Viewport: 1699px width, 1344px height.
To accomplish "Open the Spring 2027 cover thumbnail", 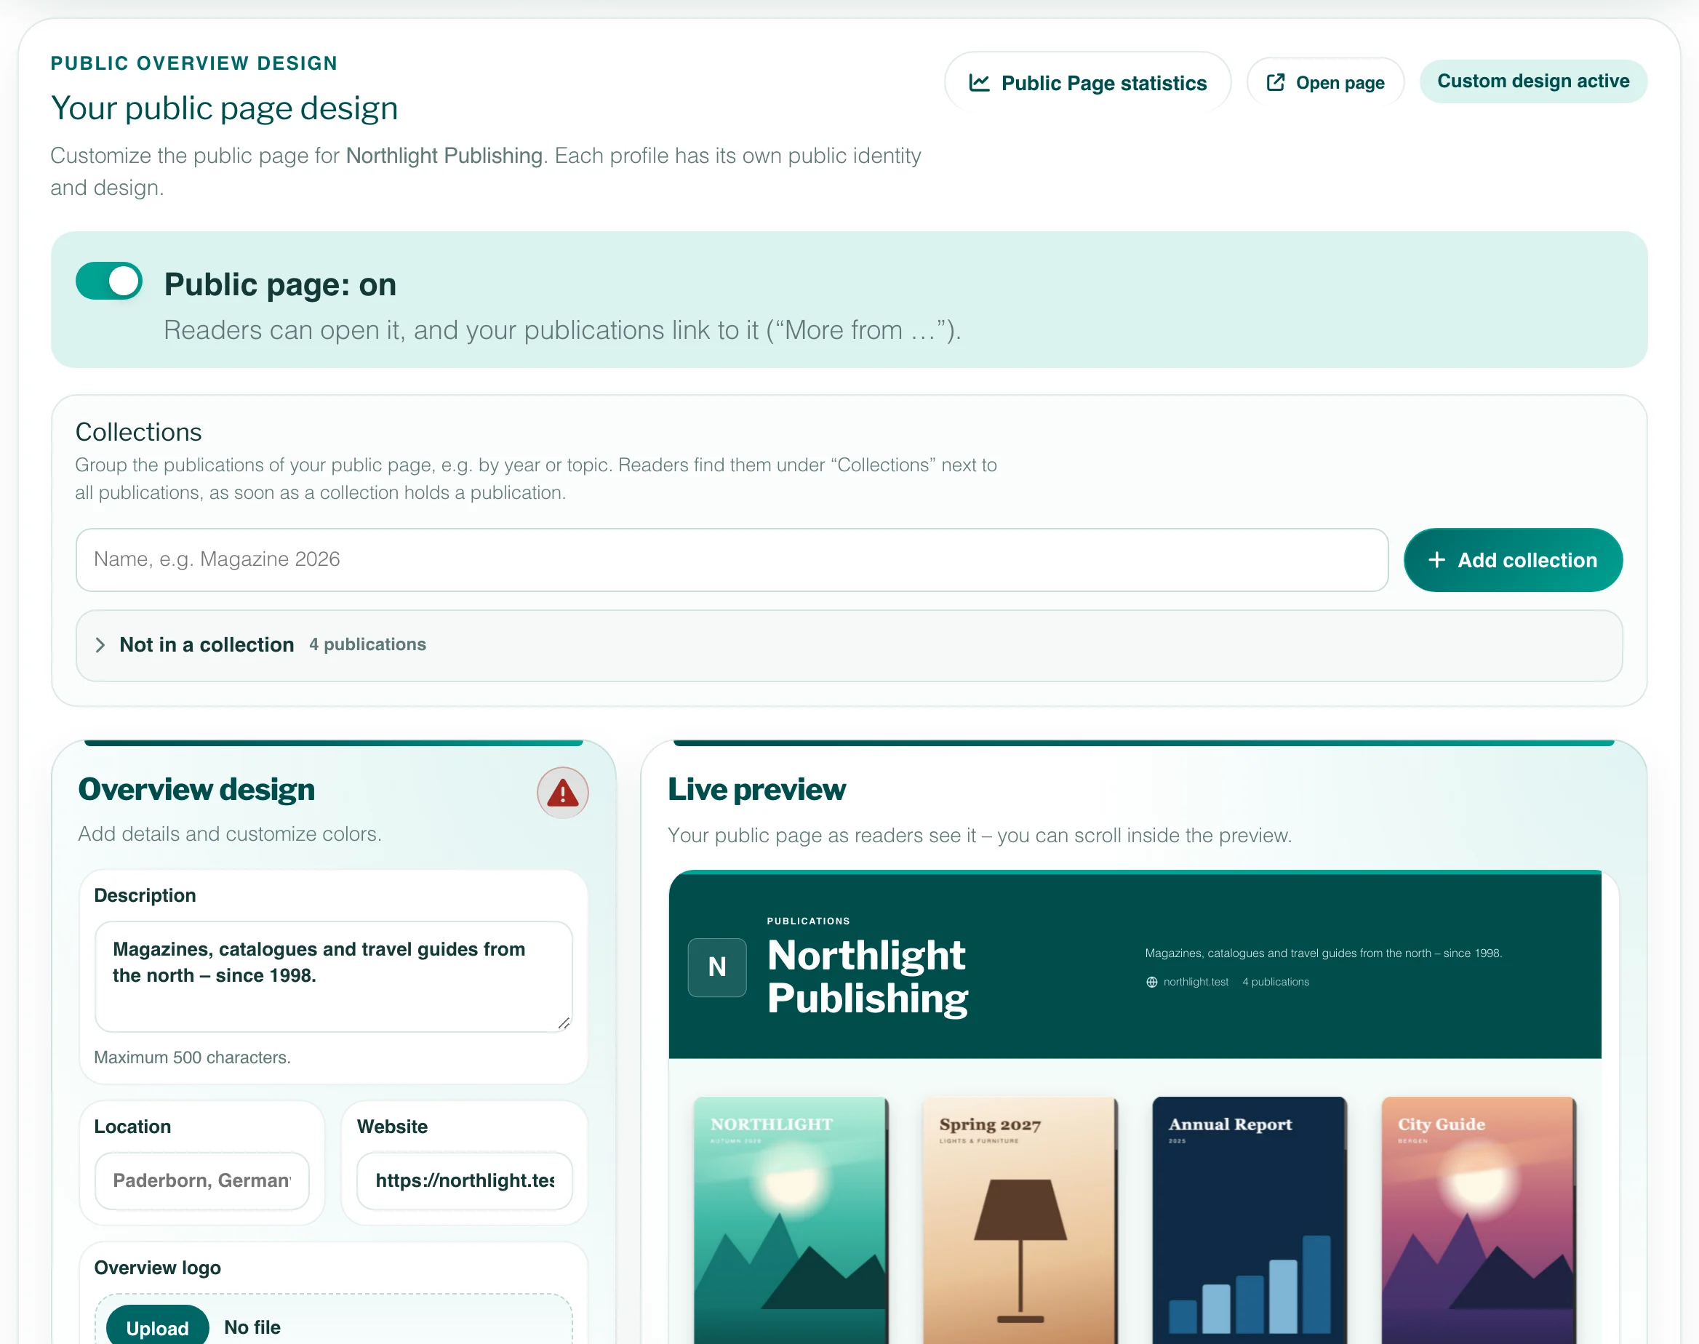I will click(1020, 1220).
